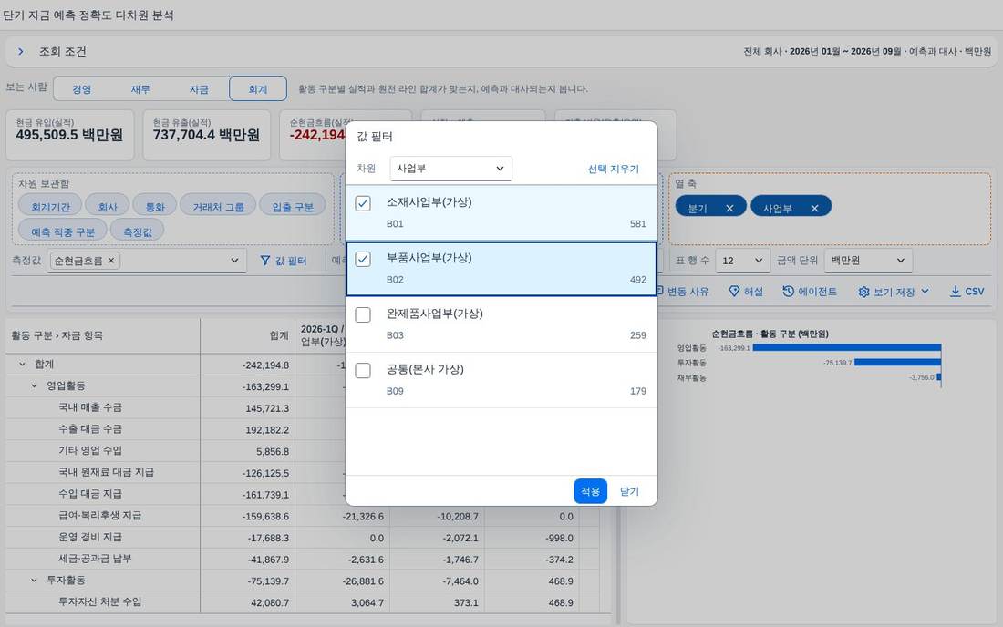This screenshot has height=627, width=1003.
Task: Click the 적용 button
Action: tap(590, 491)
